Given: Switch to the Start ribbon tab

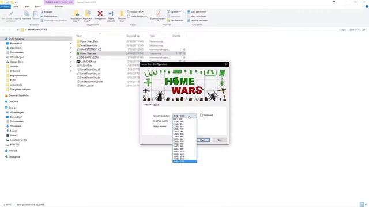Looking at the screenshot, I should [16, 6].
